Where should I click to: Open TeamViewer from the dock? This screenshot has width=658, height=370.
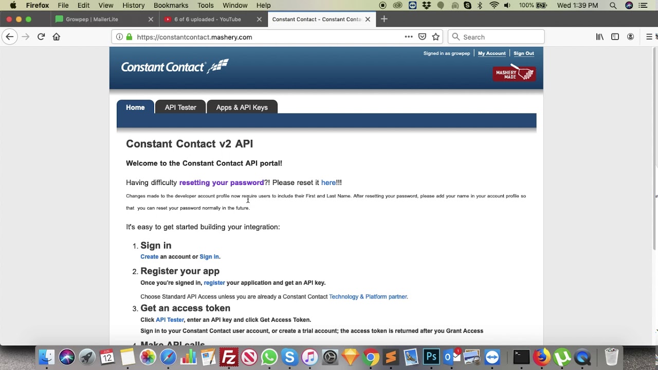click(x=492, y=357)
